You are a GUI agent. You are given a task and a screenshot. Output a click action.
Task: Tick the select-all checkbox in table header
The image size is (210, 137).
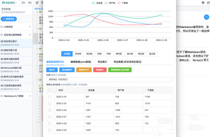[50, 90]
